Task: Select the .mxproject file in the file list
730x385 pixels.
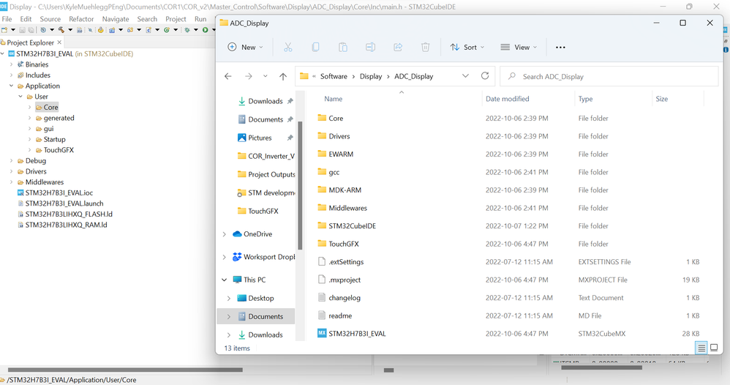Action: point(345,280)
